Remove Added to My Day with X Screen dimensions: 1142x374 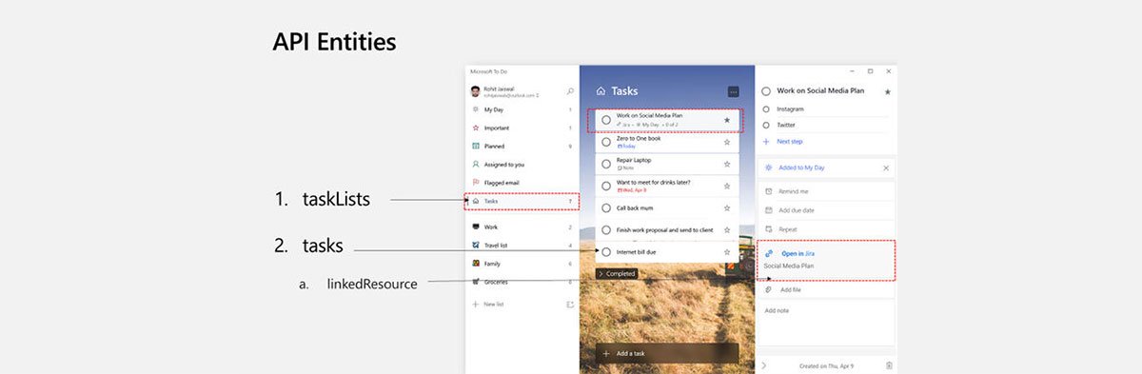(886, 167)
